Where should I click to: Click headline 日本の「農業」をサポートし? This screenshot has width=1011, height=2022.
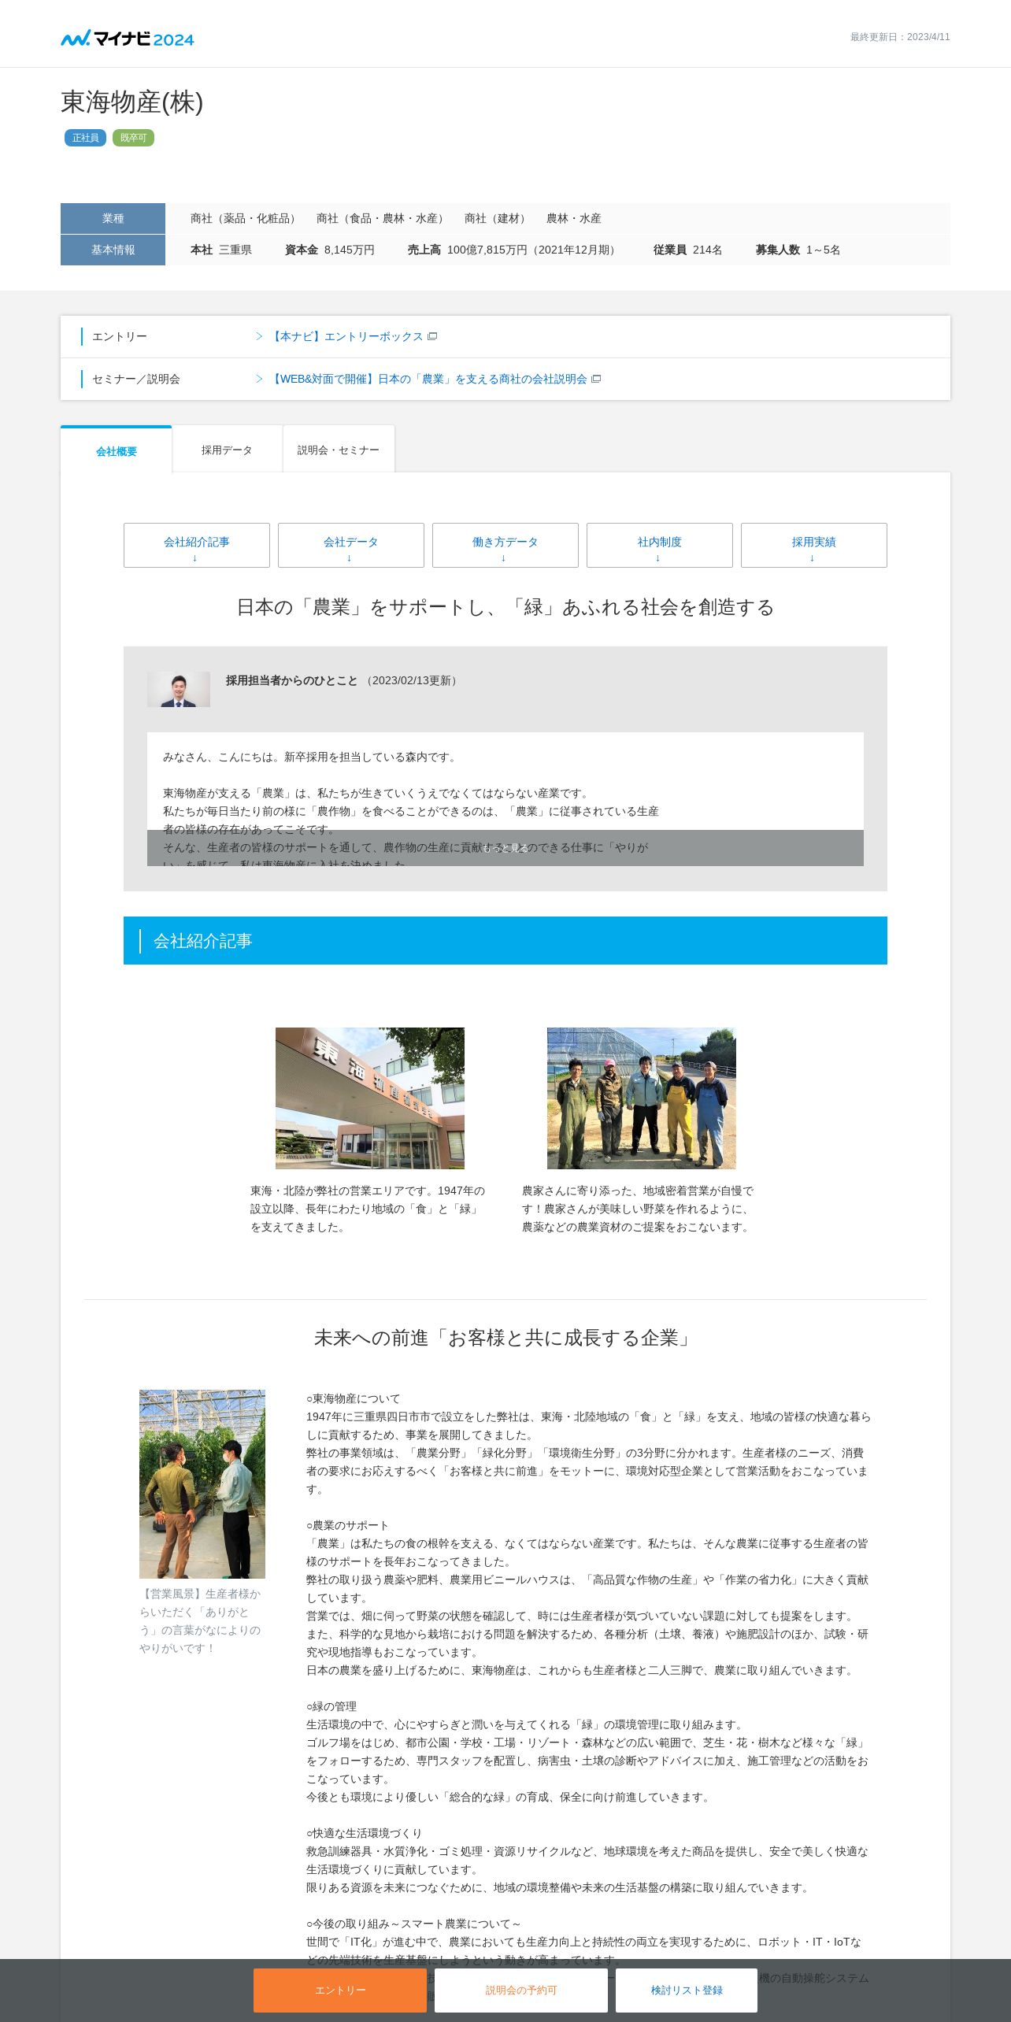click(x=505, y=607)
